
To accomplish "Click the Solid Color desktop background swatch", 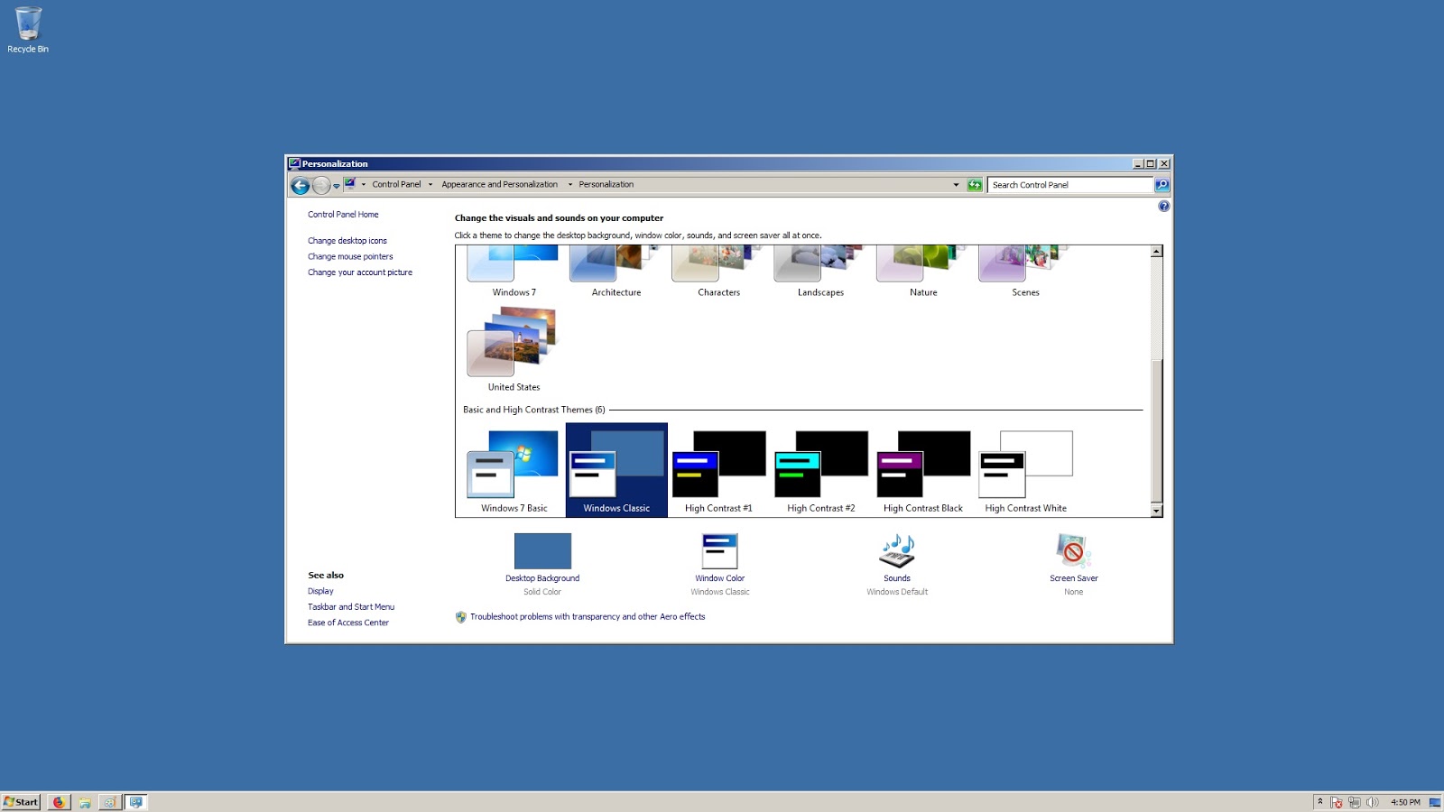I will (542, 551).
